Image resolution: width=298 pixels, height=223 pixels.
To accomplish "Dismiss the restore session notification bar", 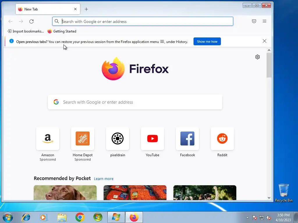I will [264, 41].
